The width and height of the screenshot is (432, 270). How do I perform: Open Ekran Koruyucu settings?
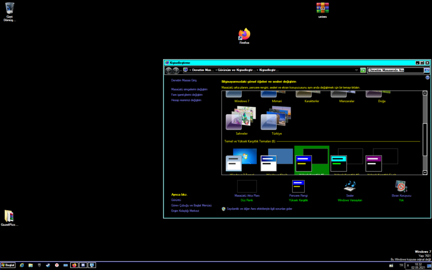[401, 191]
